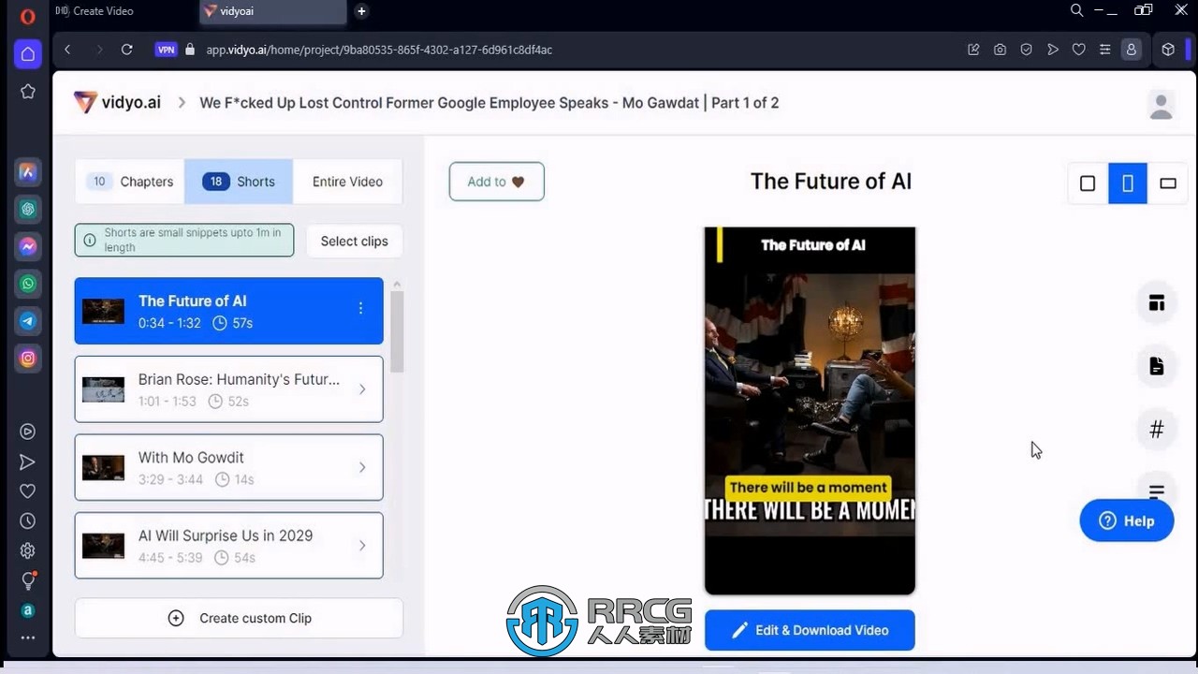Expand the With Mo Gowdit clip chevron
Viewport: 1198px width, 674px height.
(x=362, y=467)
